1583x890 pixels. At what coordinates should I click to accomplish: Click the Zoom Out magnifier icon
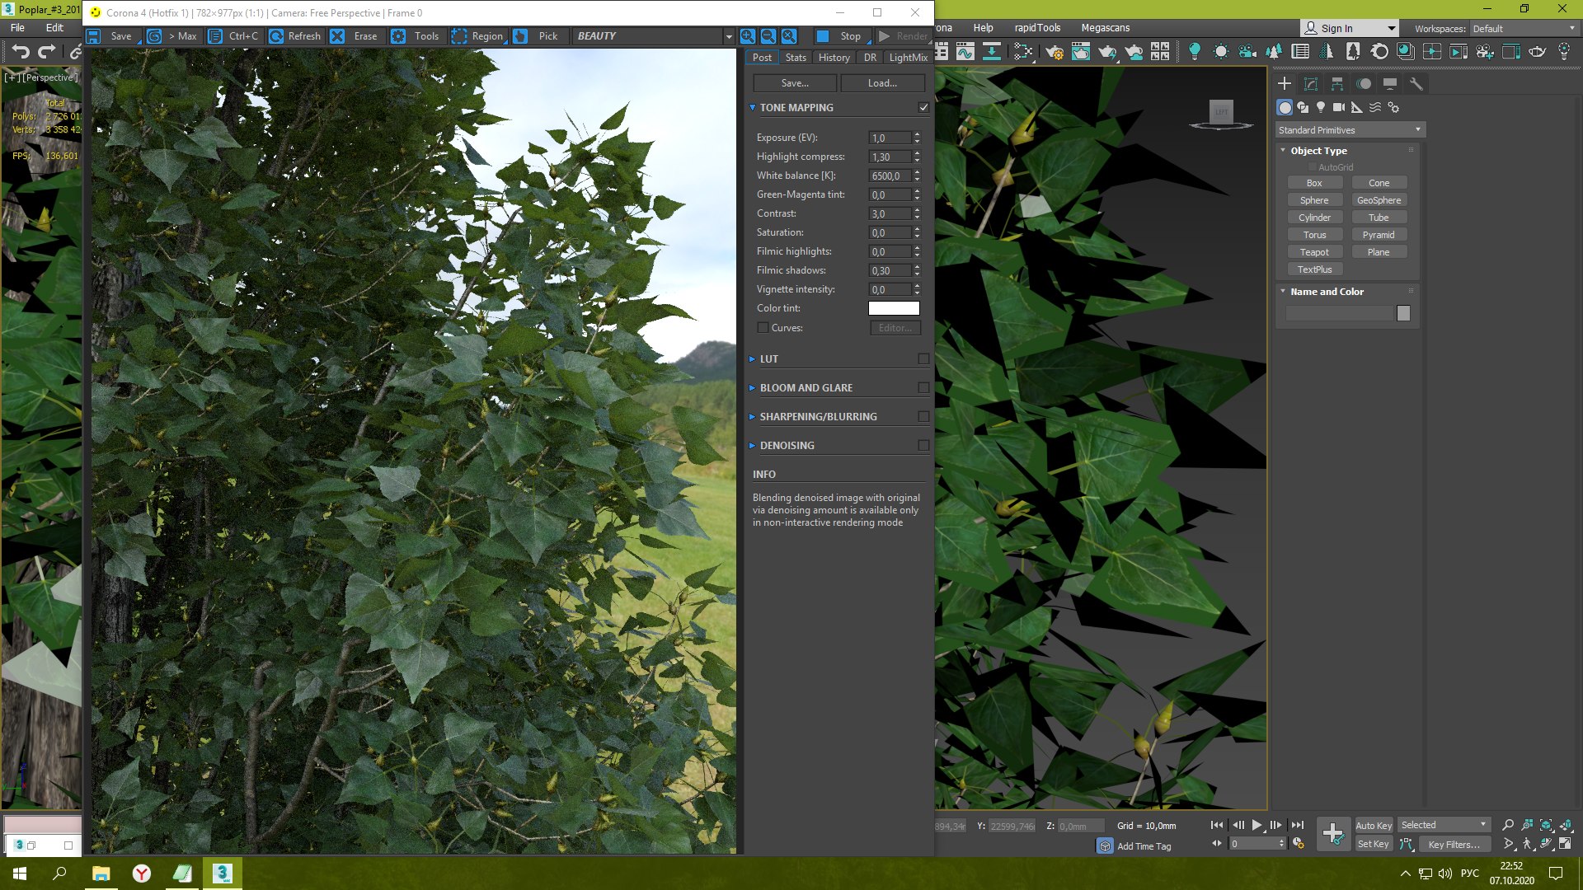coord(768,36)
